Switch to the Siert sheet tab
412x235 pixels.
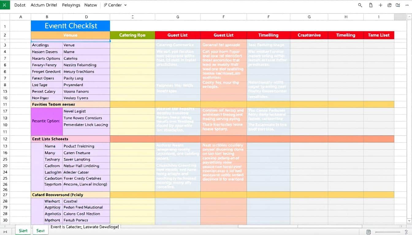click(x=23, y=231)
